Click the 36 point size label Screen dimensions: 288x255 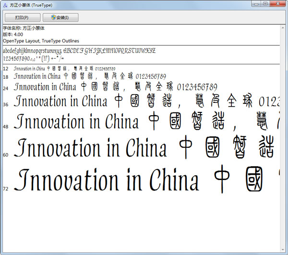point(6,104)
